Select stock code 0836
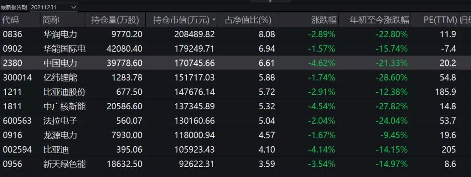 pos(13,34)
